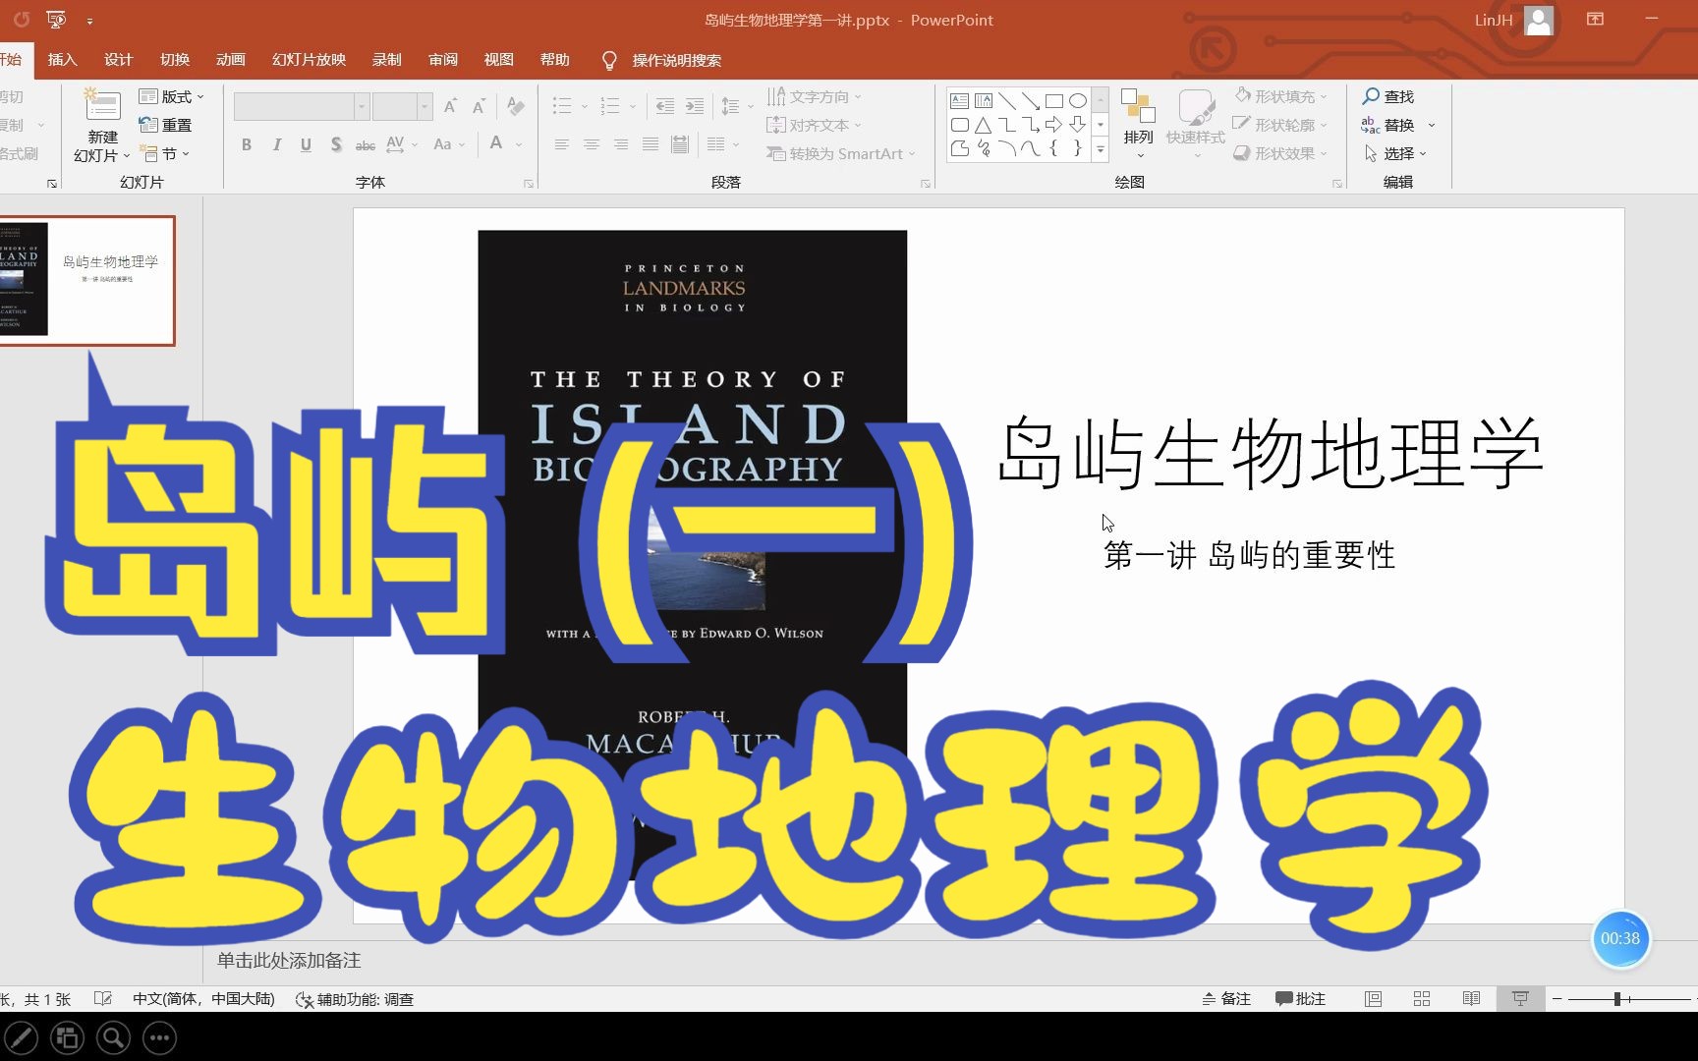Click the zoom slider
This screenshot has width=1698, height=1061.
point(1629,999)
